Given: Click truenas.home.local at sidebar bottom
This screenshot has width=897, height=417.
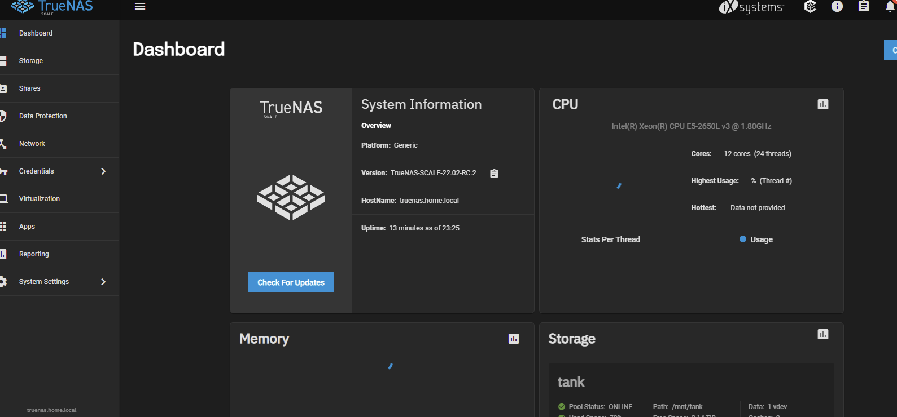Looking at the screenshot, I should 51,410.
